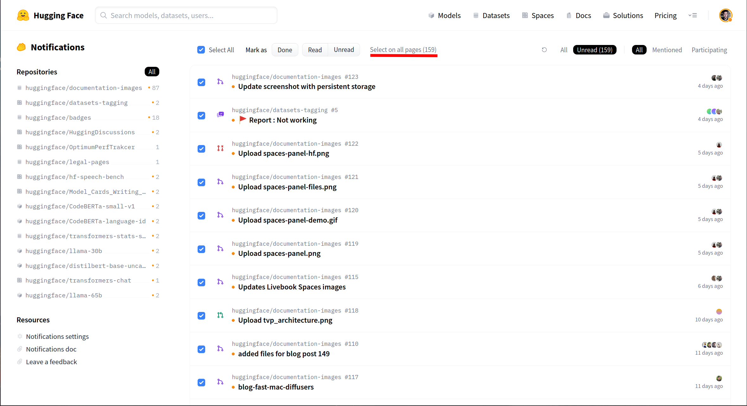Open the Solutions menu
This screenshot has width=747, height=406.
point(623,15)
